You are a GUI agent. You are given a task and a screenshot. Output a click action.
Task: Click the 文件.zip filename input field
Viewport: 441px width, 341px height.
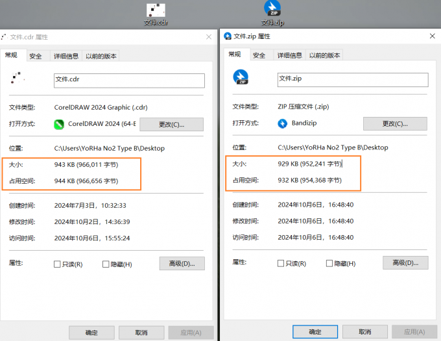[353, 80]
